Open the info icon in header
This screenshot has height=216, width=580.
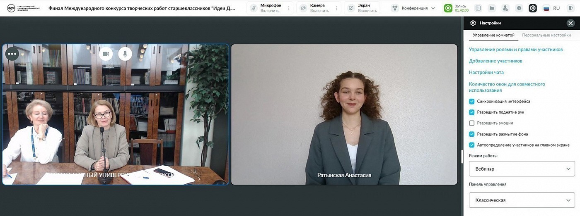519,8
